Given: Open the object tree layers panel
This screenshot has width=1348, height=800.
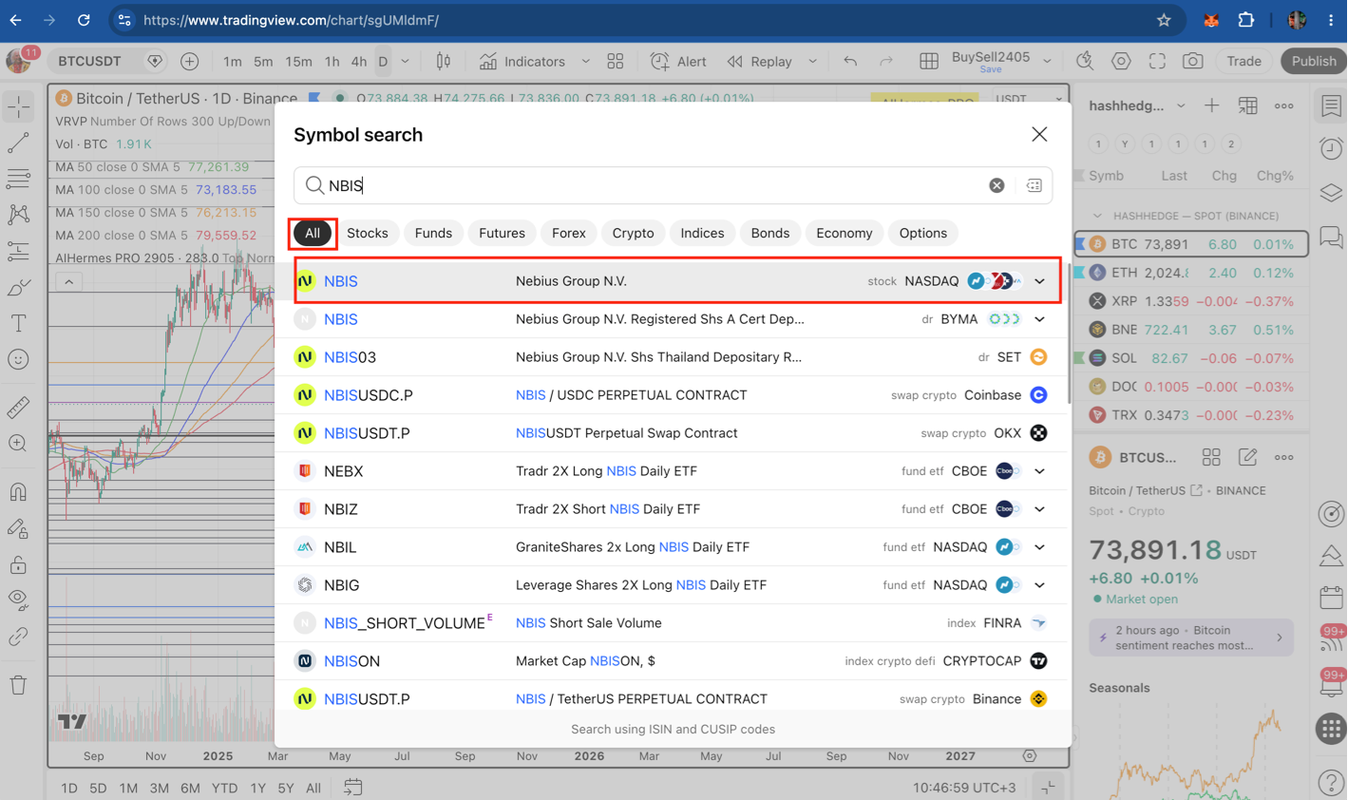Looking at the screenshot, I should [1331, 192].
